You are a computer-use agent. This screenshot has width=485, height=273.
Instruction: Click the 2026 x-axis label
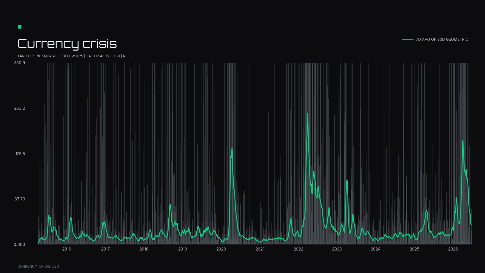point(453,249)
